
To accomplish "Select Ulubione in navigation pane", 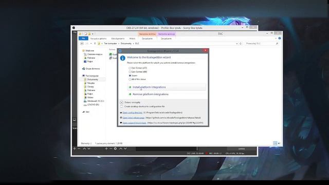I will (88, 50).
